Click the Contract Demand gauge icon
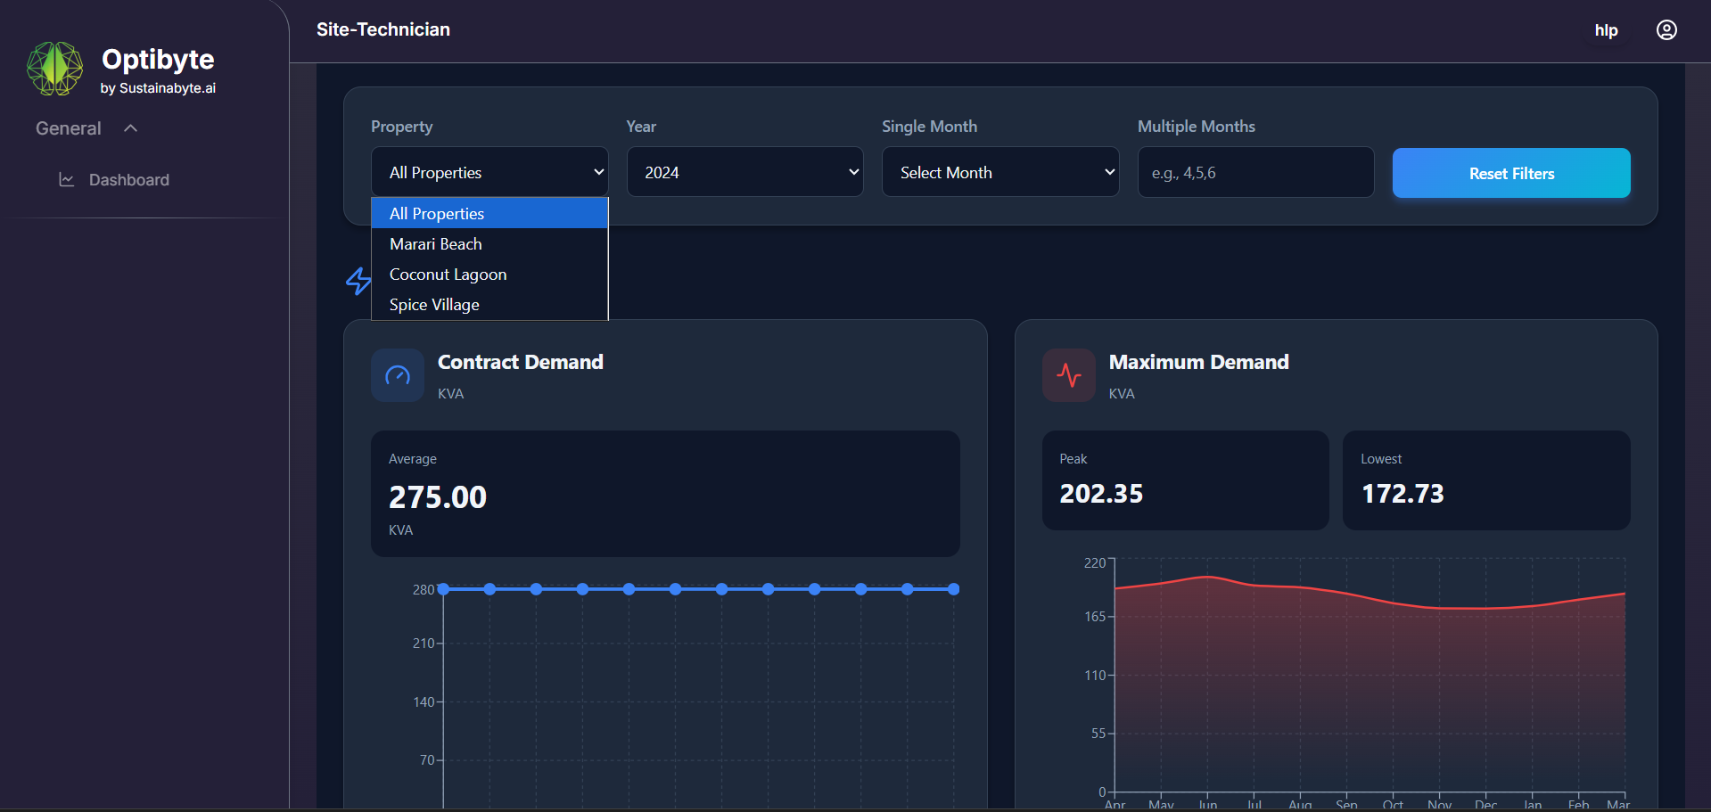This screenshot has height=812, width=1711. (x=398, y=375)
